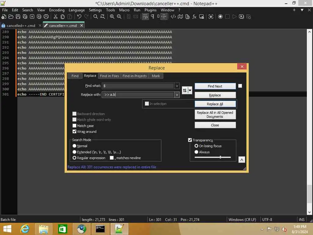Click the Print toolbar icon
Screen dimensions: 313x235
[x=46, y=17]
